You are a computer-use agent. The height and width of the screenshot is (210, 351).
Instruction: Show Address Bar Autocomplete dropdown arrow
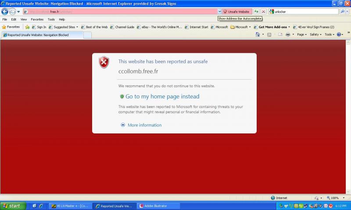click(x=220, y=12)
